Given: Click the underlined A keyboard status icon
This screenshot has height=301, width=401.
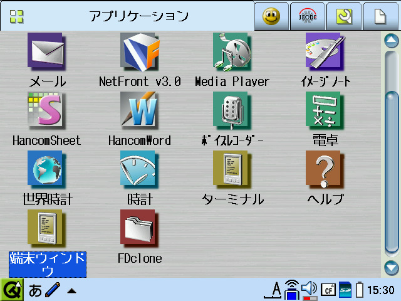Looking at the screenshot, I should (x=273, y=290).
